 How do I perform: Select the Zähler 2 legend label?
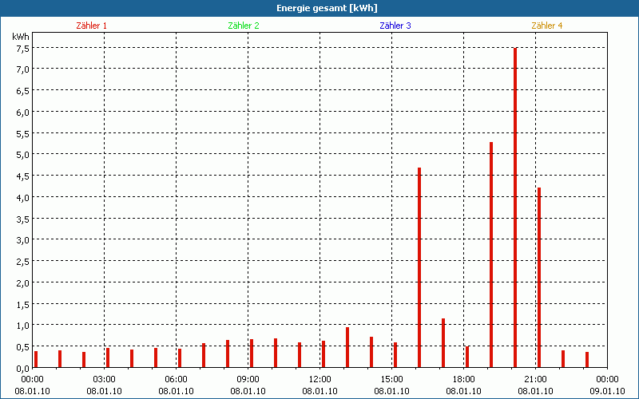[244, 26]
